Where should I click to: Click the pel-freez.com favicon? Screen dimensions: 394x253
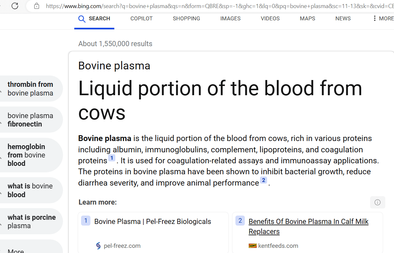point(98,246)
